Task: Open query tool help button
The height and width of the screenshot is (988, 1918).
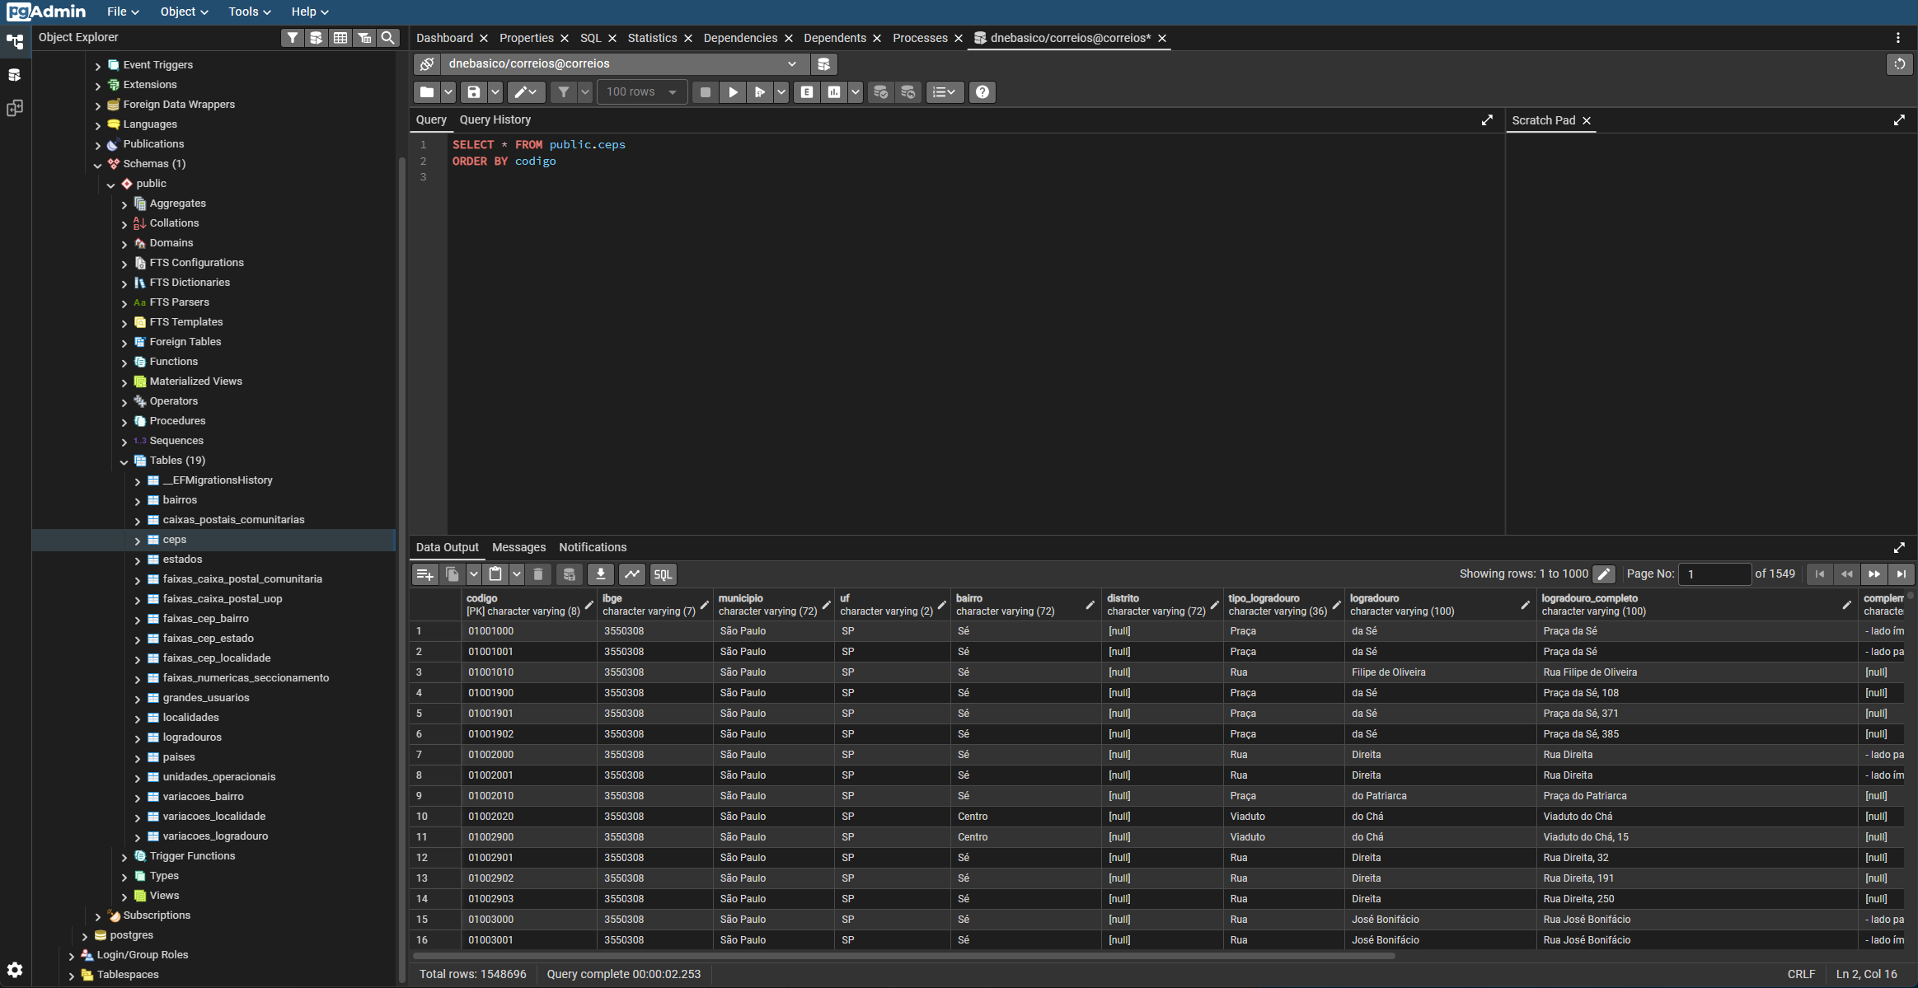Action: (x=982, y=92)
